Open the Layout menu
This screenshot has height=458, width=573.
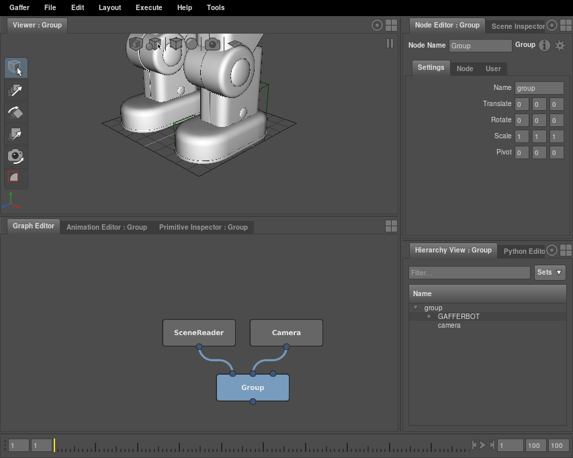click(109, 7)
